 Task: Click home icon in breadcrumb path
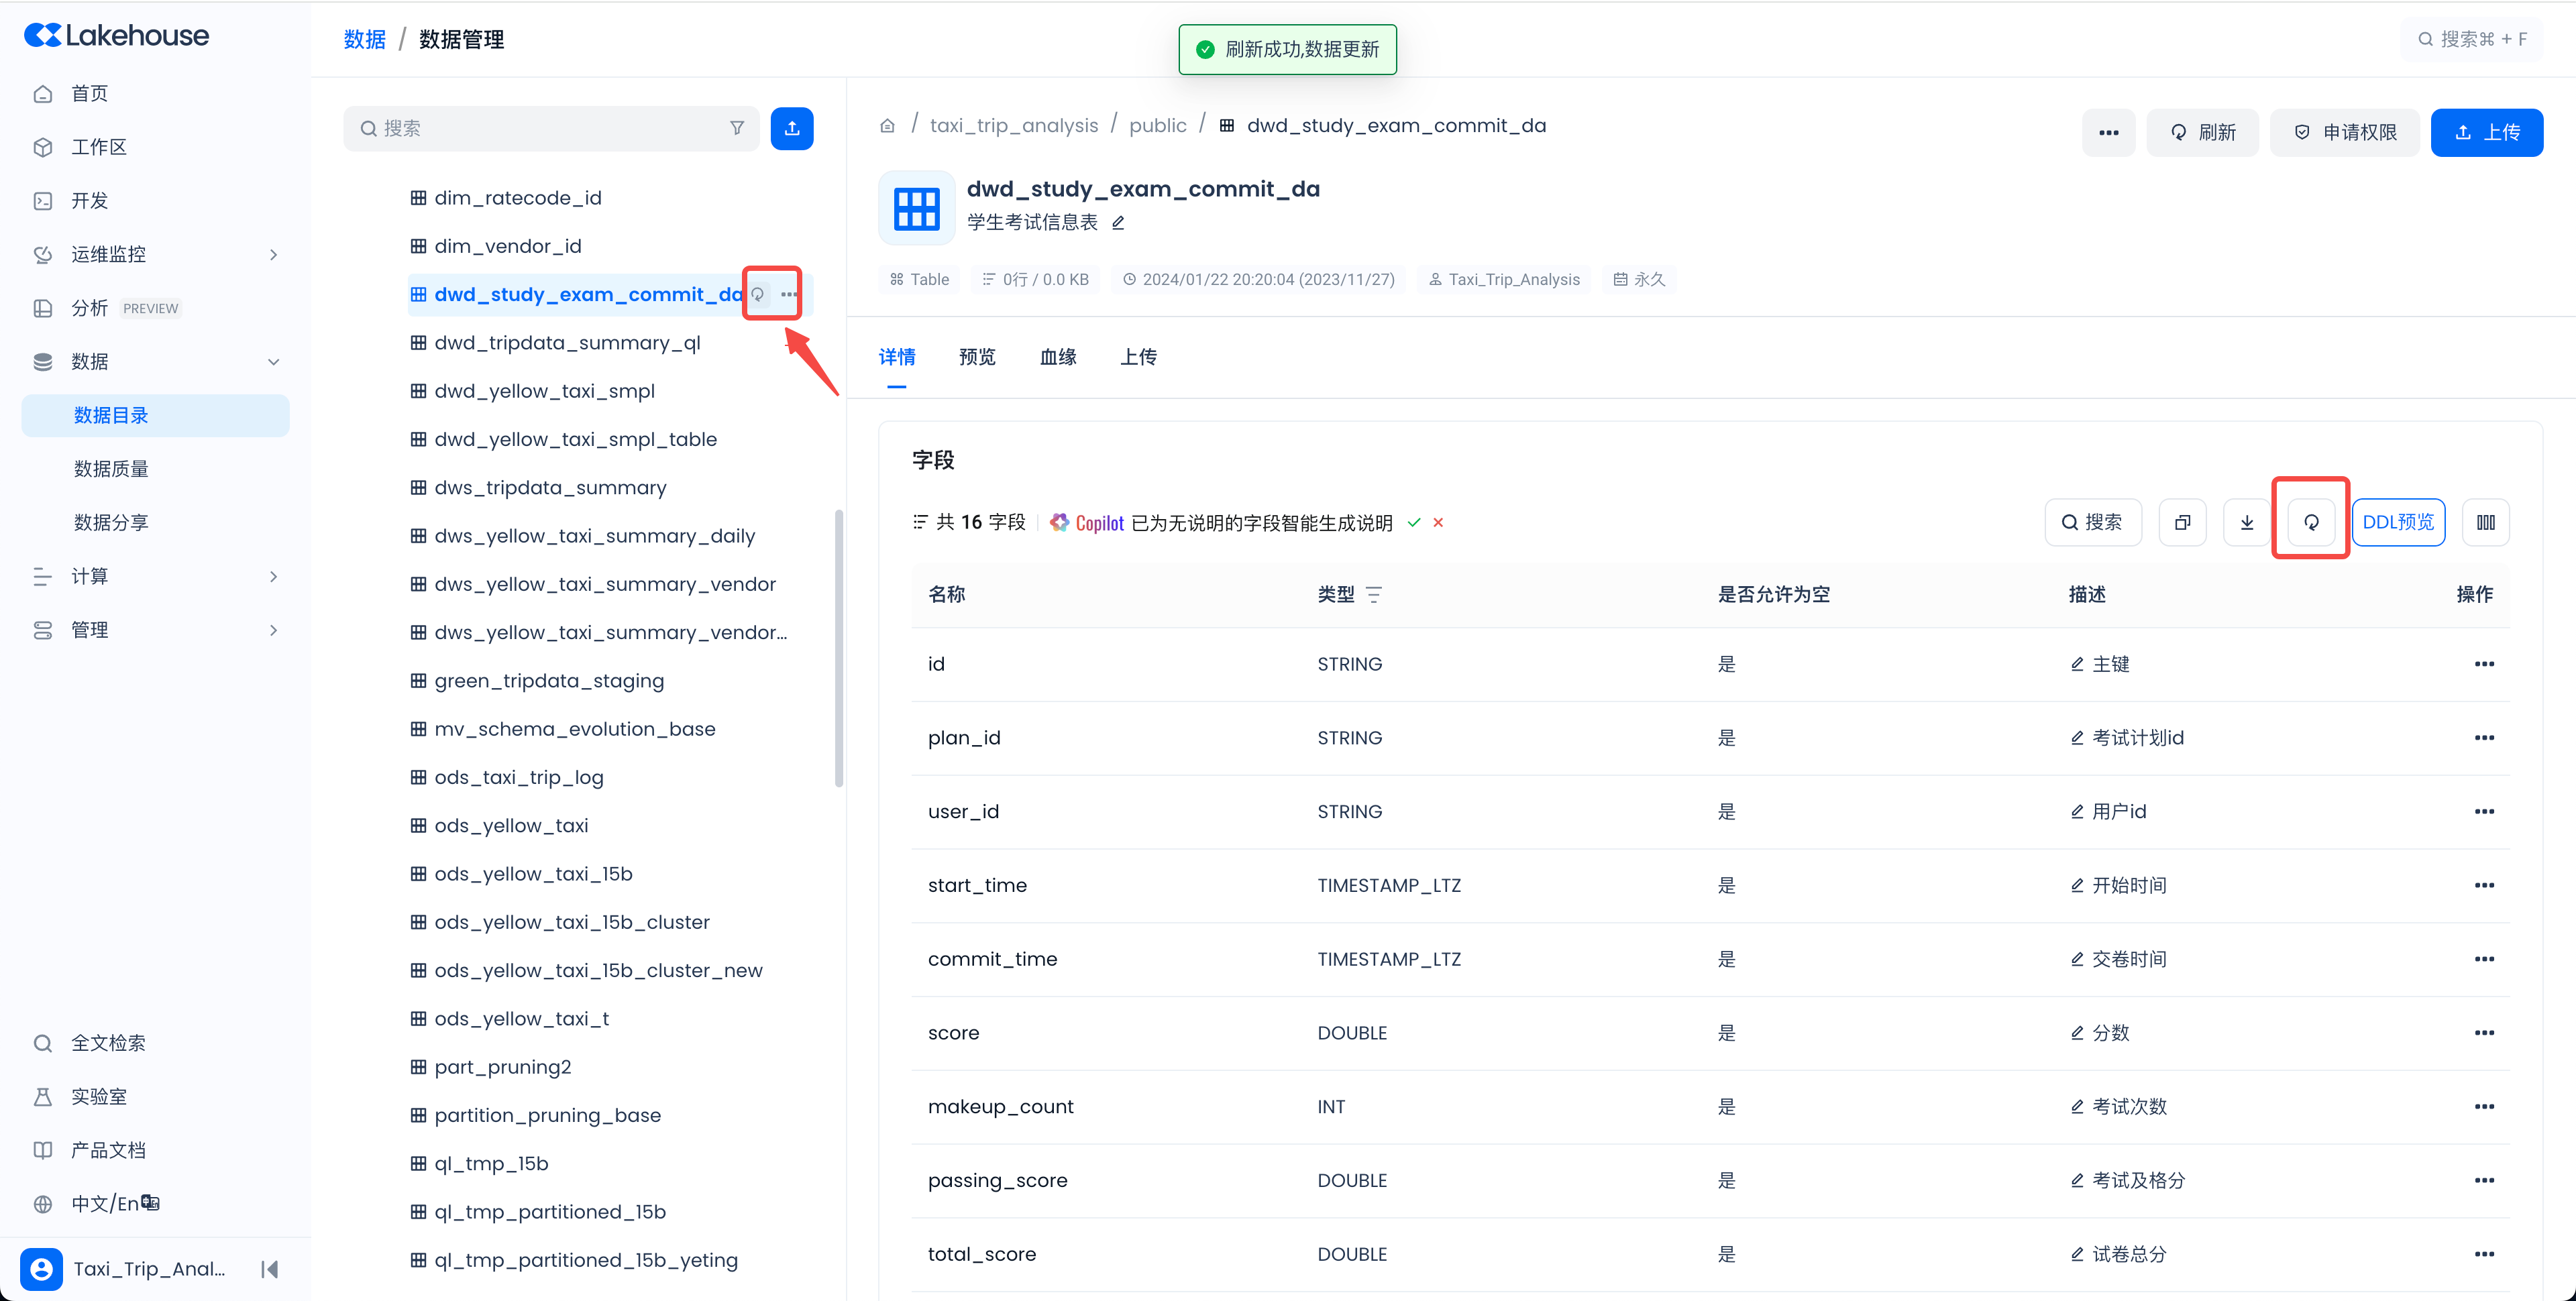pos(887,126)
